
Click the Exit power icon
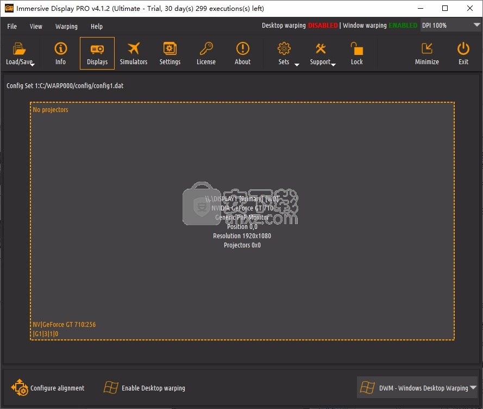463,48
